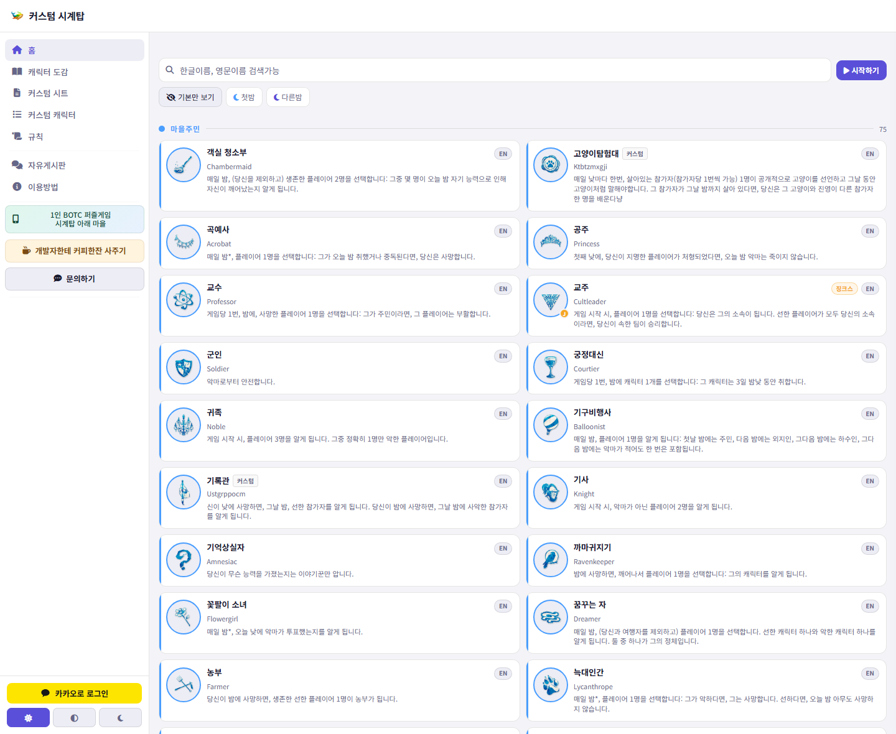
Task: Click the 'Dreamer' English name
Action: pos(587,620)
